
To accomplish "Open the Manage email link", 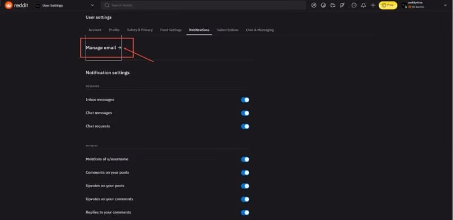I will 104,48.
